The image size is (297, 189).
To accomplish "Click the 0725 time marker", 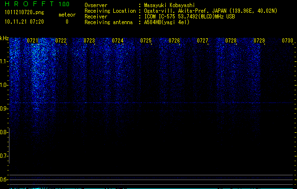I will [146, 41].
